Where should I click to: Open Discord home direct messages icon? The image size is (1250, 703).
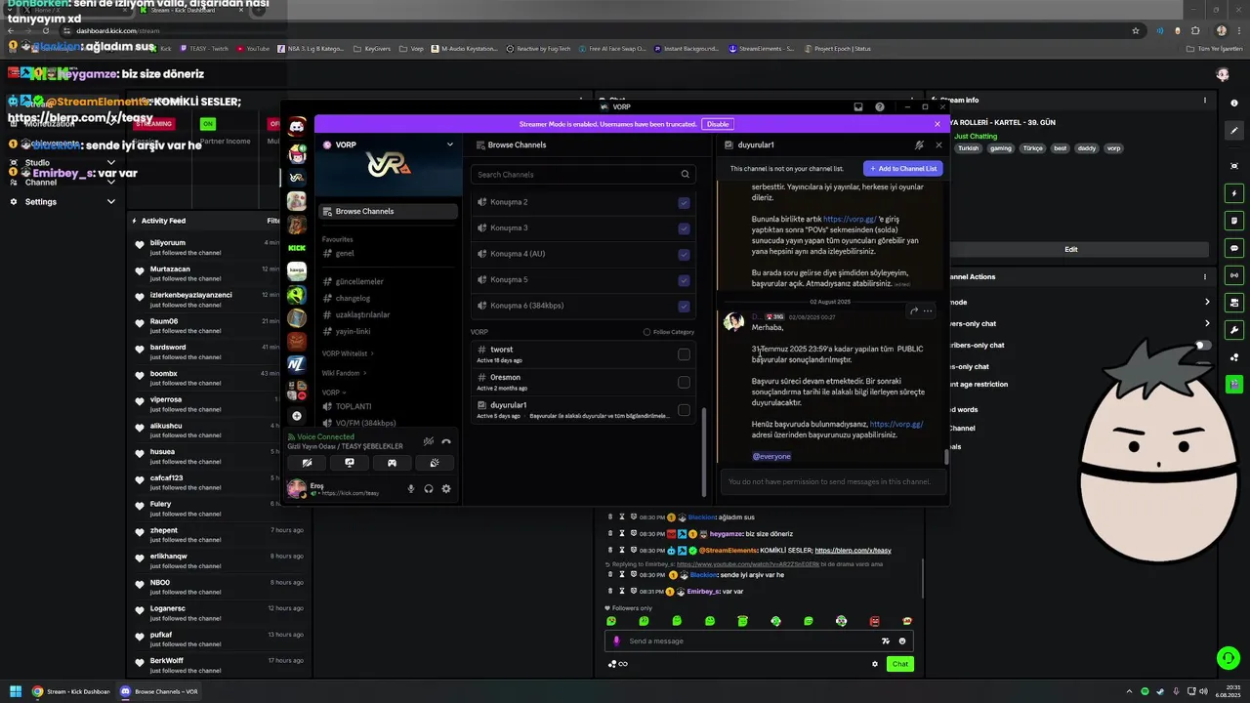click(297, 126)
